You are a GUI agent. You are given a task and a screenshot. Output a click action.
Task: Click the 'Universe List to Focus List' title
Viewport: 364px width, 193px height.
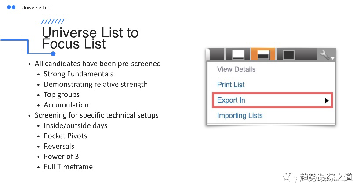90,38
